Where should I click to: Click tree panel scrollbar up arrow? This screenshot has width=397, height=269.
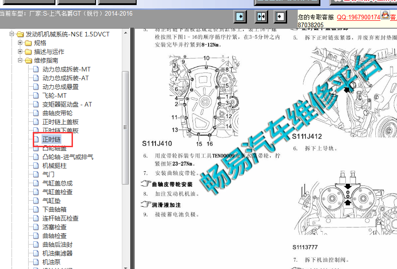coord(125,33)
